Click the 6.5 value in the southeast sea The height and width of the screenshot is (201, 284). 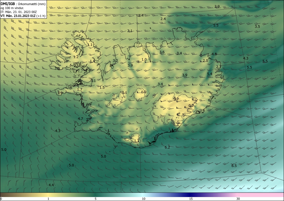(234, 166)
